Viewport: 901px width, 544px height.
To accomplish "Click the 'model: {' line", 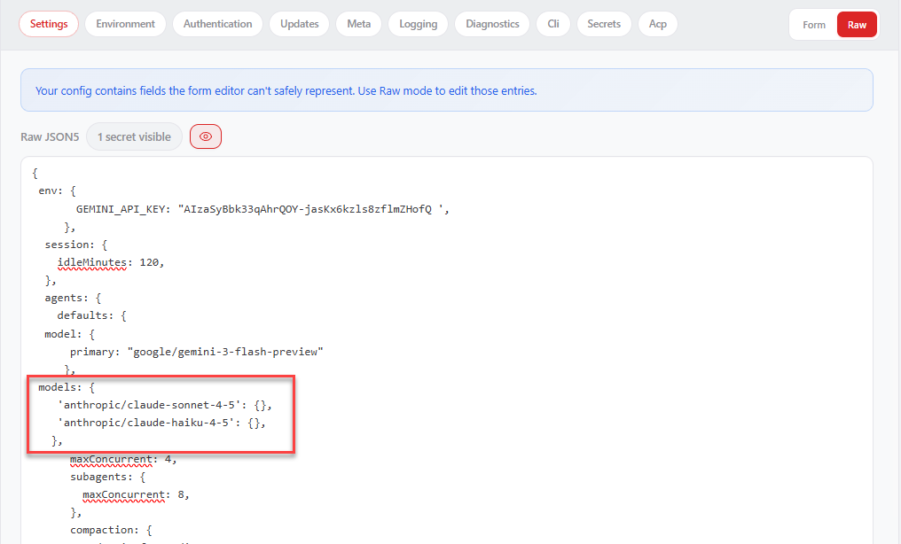I will tap(69, 334).
